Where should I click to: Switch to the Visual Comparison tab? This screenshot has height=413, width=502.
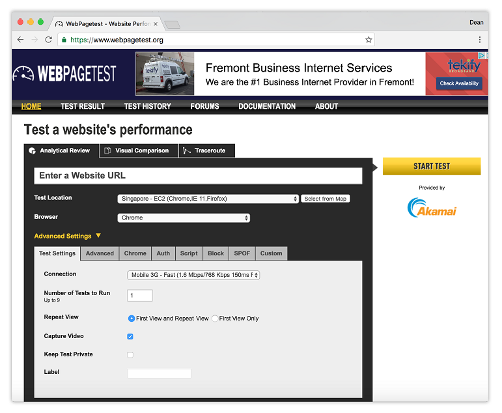[139, 150]
